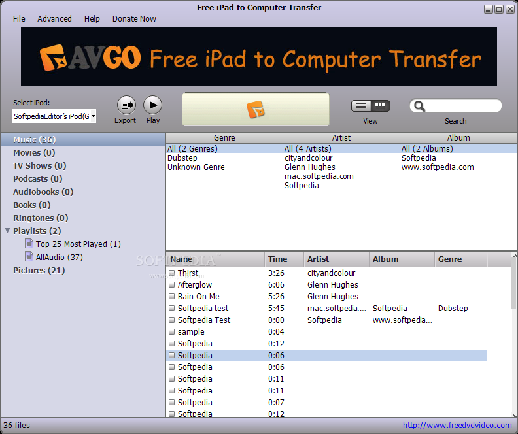This screenshot has height=434, width=518.
Task: Sort tracks by Time column header
Action: tap(284, 259)
